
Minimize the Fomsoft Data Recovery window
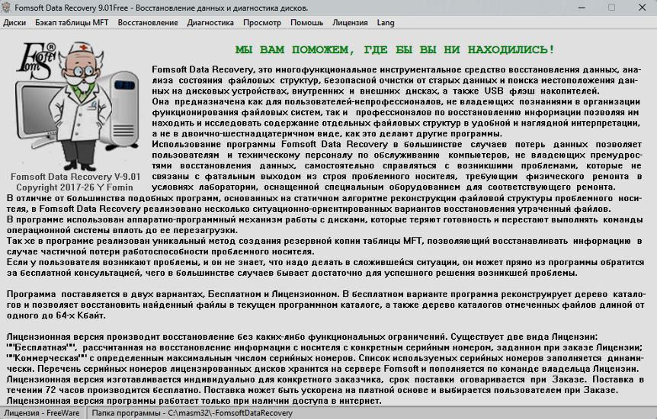pos(582,8)
